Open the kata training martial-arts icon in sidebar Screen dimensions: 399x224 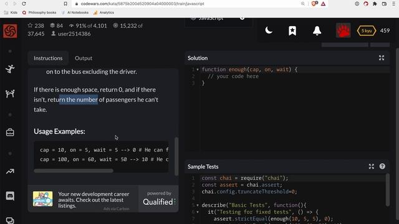tap(10, 69)
